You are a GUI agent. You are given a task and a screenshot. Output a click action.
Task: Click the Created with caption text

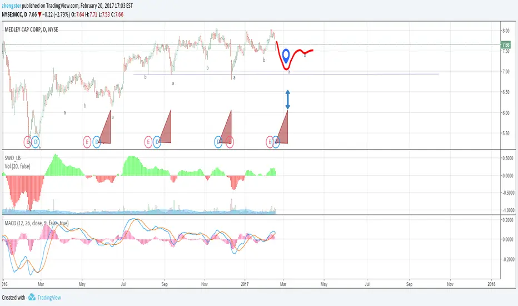[13, 298]
